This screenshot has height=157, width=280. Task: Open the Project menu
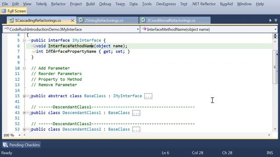[x=76, y=4]
